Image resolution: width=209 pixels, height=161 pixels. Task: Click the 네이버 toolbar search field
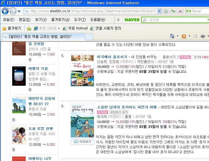click(175, 20)
